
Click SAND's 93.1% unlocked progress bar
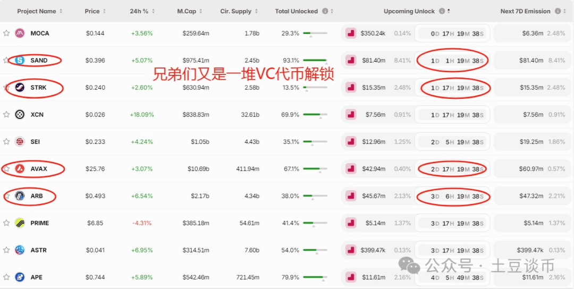point(315,61)
